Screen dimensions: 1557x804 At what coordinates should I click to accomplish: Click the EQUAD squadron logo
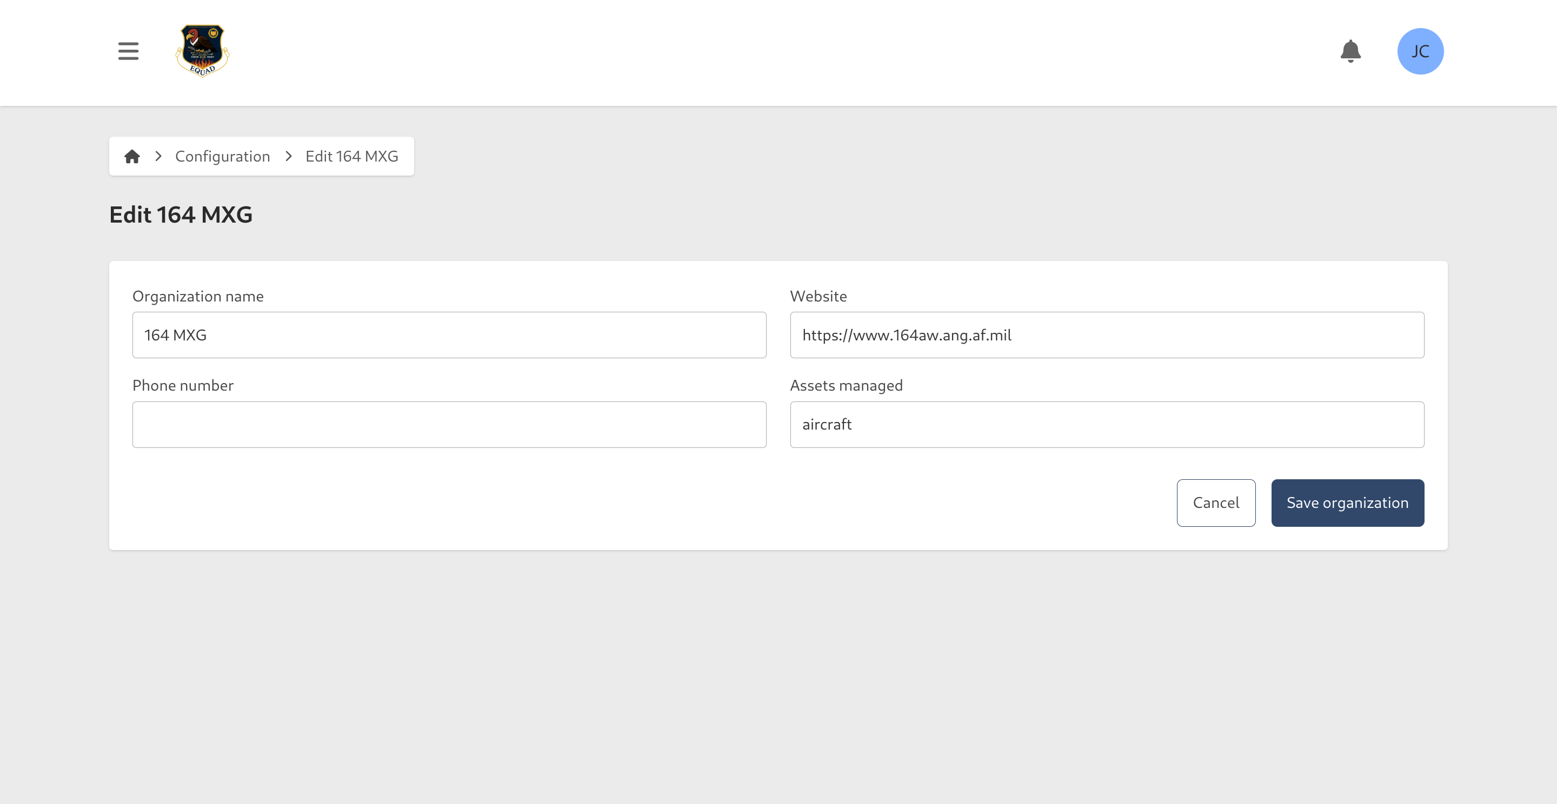[203, 51]
